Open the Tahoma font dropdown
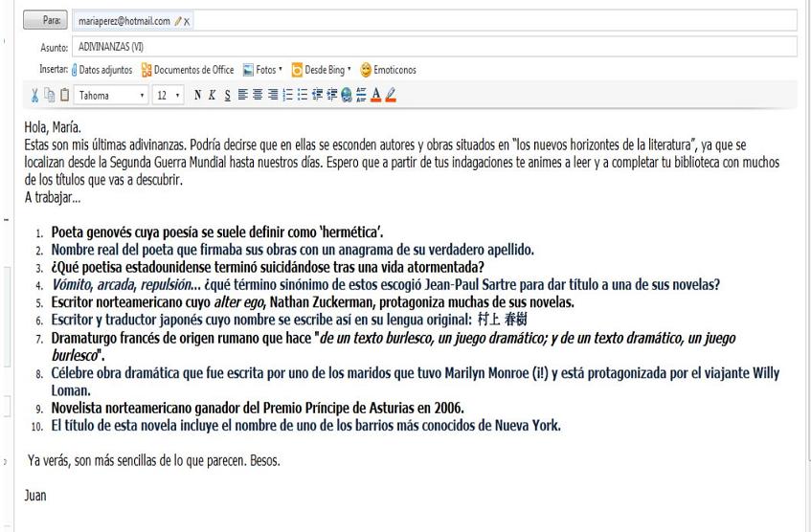The width and height of the screenshot is (811, 532). pos(111,96)
